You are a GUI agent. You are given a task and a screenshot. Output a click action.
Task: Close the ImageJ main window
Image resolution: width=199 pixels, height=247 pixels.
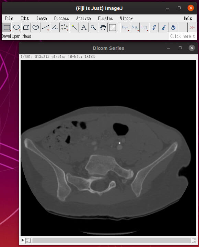(x=191, y=8)
